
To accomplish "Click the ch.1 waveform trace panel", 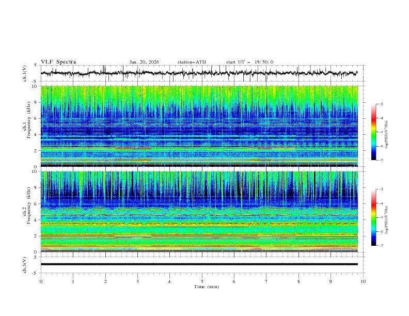I will coord(202,73).
